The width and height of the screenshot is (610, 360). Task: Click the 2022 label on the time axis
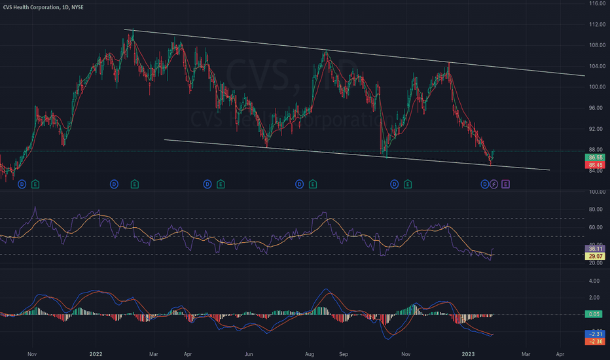[96, 354]
